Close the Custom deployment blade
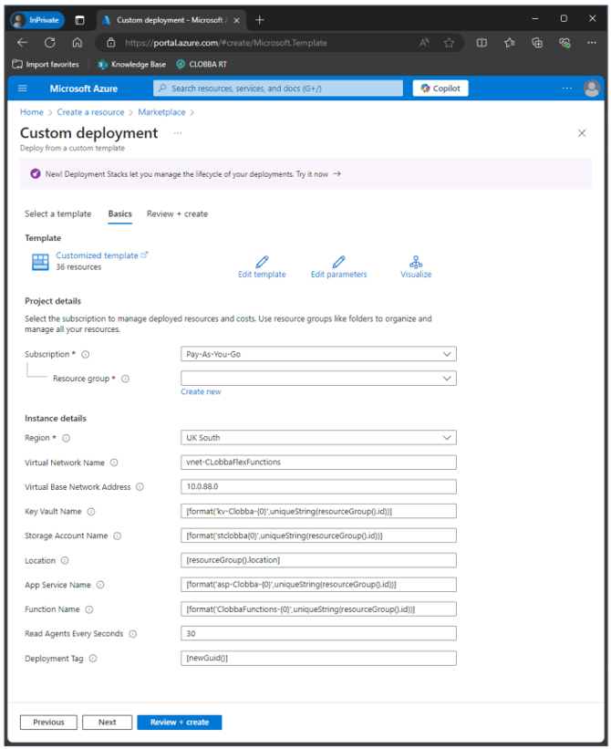This screenshot has width=611, height=749. click(x=582, y=133)
